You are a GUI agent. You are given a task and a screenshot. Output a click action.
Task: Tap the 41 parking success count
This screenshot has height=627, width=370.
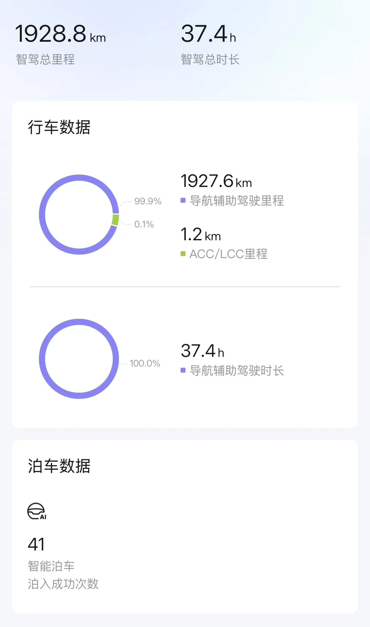click(37, 544)
